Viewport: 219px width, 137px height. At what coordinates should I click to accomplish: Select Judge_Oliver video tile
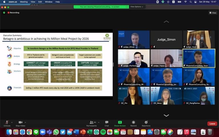(134, 40)
